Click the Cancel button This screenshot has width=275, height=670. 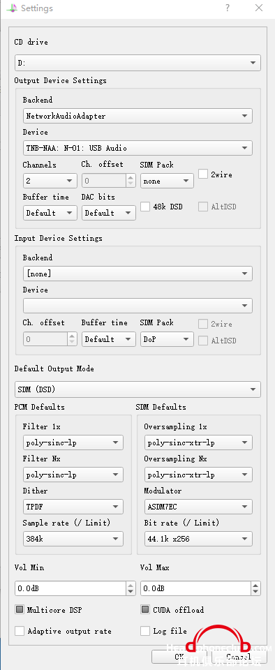[239, 657]
